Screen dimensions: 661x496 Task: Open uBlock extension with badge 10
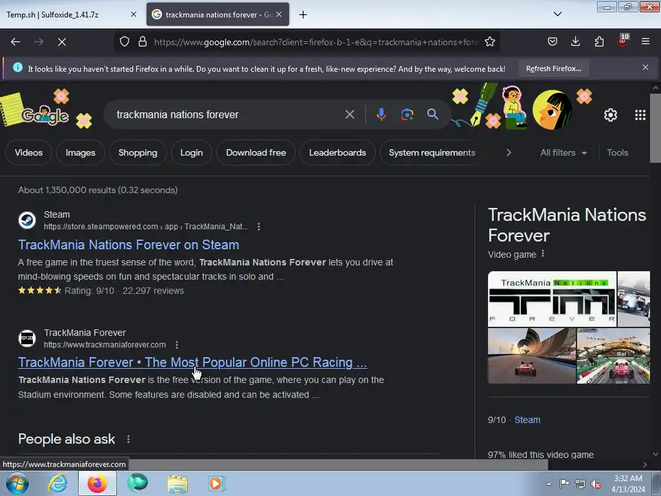click(623, 41)
